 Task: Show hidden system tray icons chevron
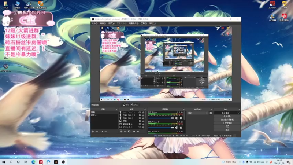coord(240,162)
